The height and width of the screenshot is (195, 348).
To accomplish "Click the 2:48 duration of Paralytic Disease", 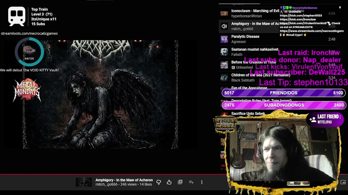I will pyautogui.click(x=332, y=39).
